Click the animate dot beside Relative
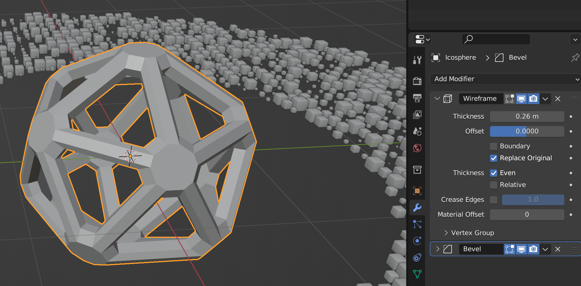 click(x=571, y=185)
